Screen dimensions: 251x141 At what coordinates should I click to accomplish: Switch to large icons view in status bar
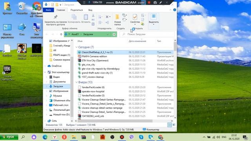click(x=174, y=125)
